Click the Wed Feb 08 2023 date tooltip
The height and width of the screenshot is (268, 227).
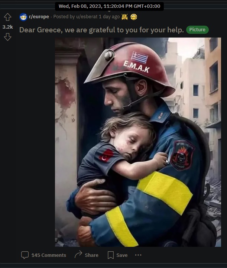109,6
